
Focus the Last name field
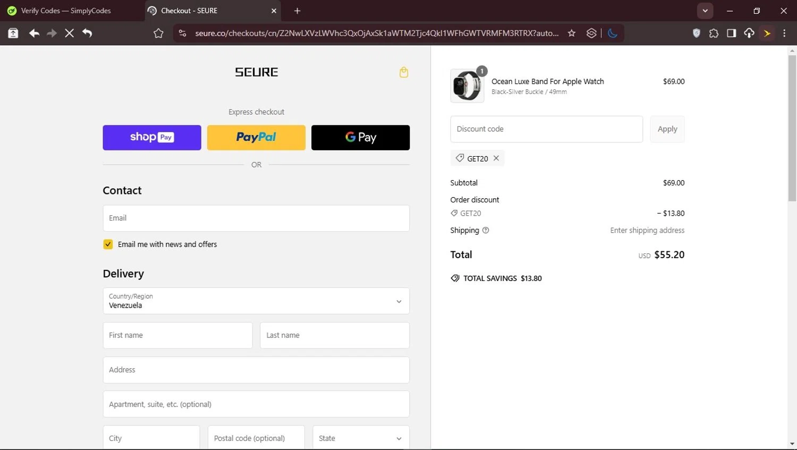[335, 335]
